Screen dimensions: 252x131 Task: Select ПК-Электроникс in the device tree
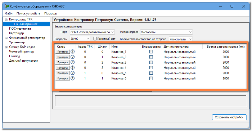tap(26, 24)
